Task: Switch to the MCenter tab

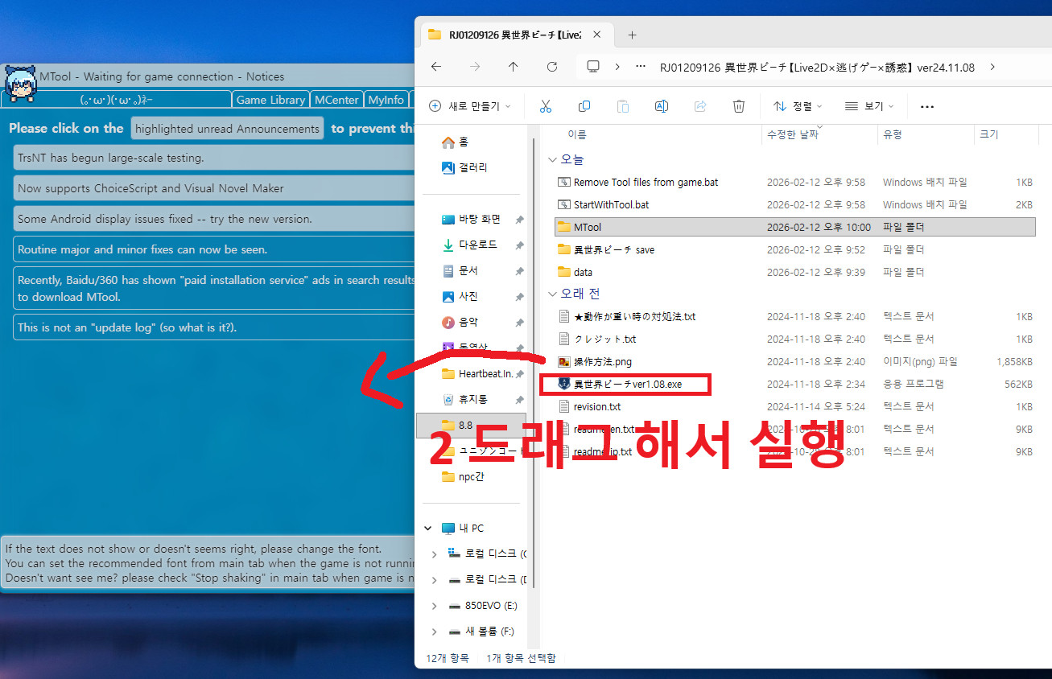Action: (x=336, y=100)
